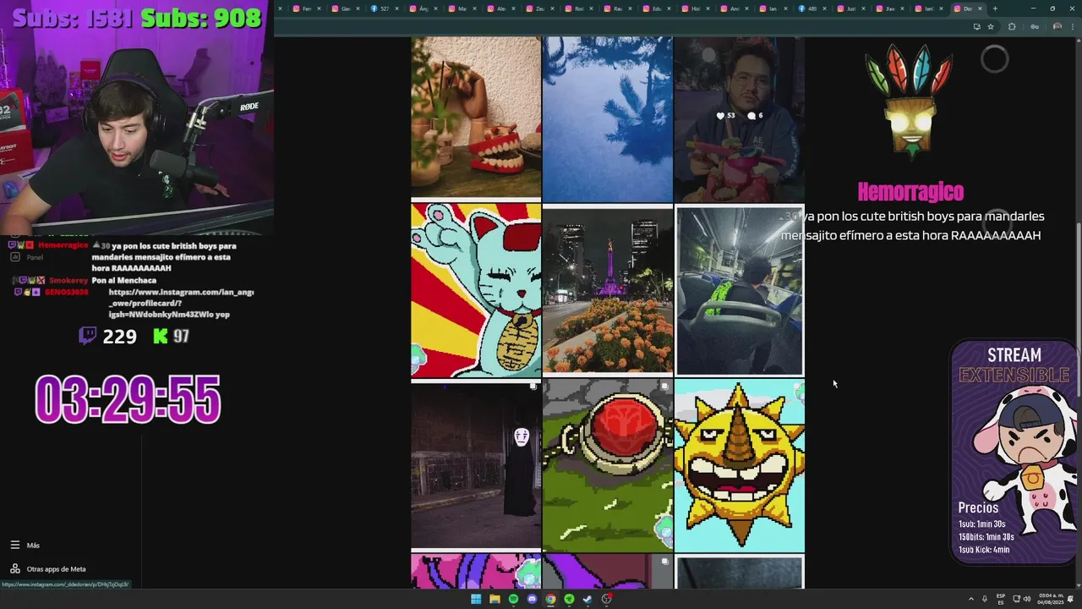Click username Smokerey in chat
The image size is (1082, 609).
(68, 280)
